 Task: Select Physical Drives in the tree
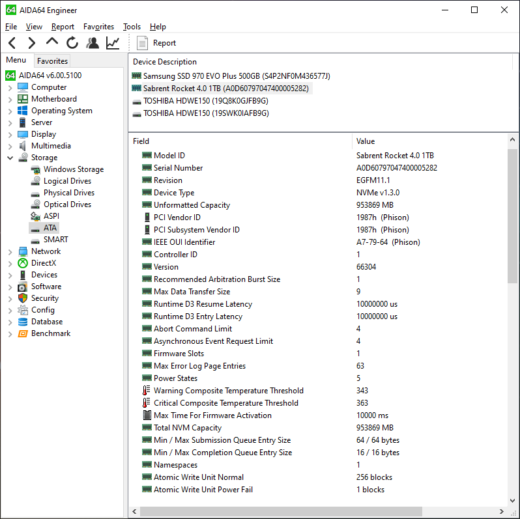(x=69, y=193)
